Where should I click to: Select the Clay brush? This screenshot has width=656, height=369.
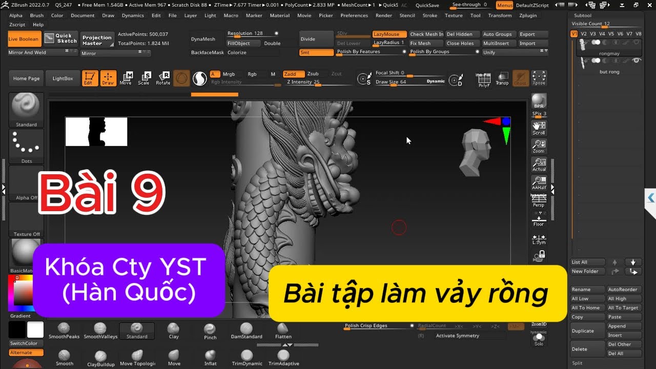174,331
